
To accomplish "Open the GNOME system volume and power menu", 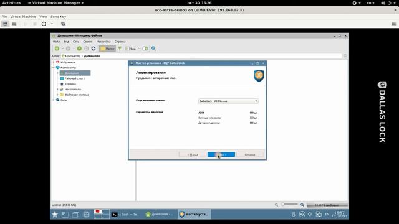I will [x=389, y=3].
